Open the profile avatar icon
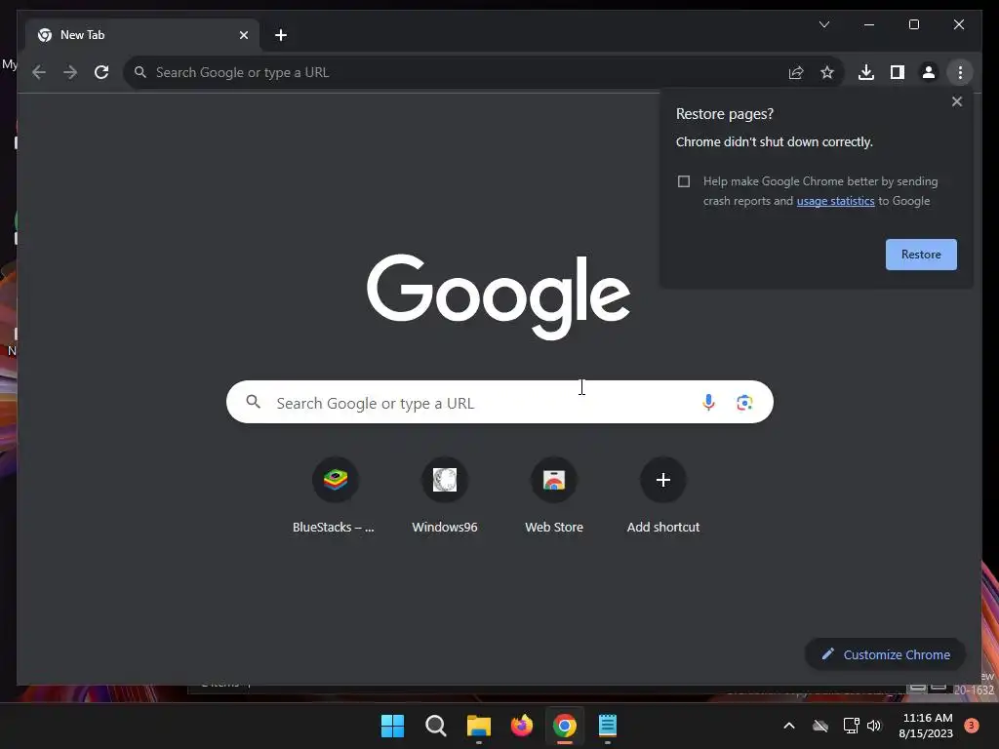 [929, 72]
